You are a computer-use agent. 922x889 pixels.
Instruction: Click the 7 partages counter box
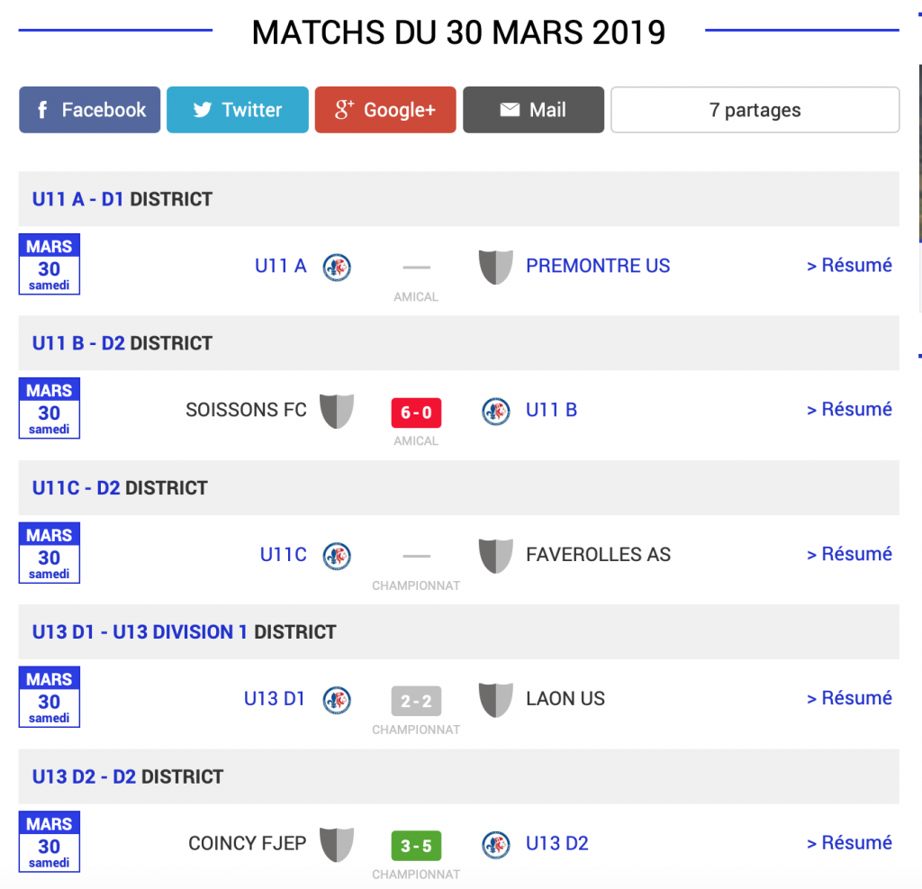pos(755,110)
